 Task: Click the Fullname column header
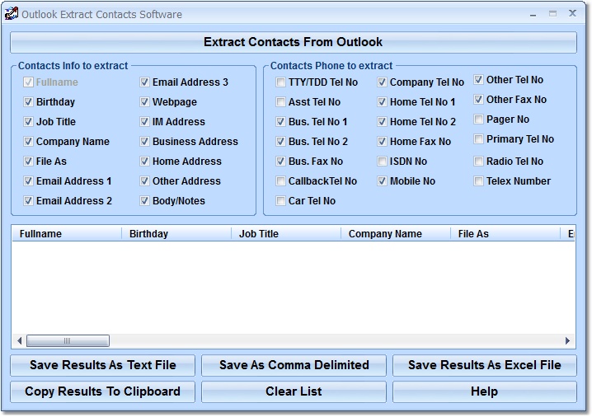(67, 234)
